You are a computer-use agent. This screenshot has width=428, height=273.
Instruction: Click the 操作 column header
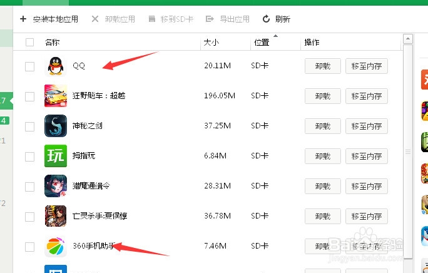[x=312, y=43]
